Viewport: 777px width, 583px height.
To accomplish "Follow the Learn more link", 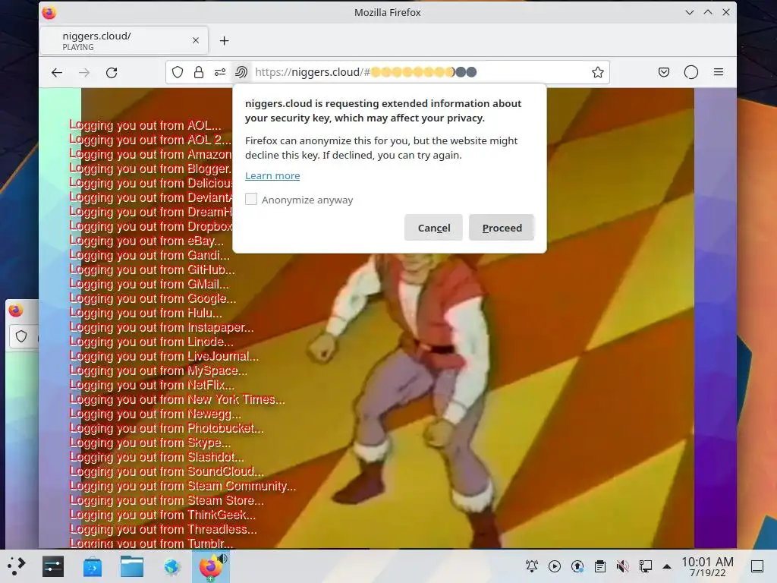I will click(x=272, y=175).
